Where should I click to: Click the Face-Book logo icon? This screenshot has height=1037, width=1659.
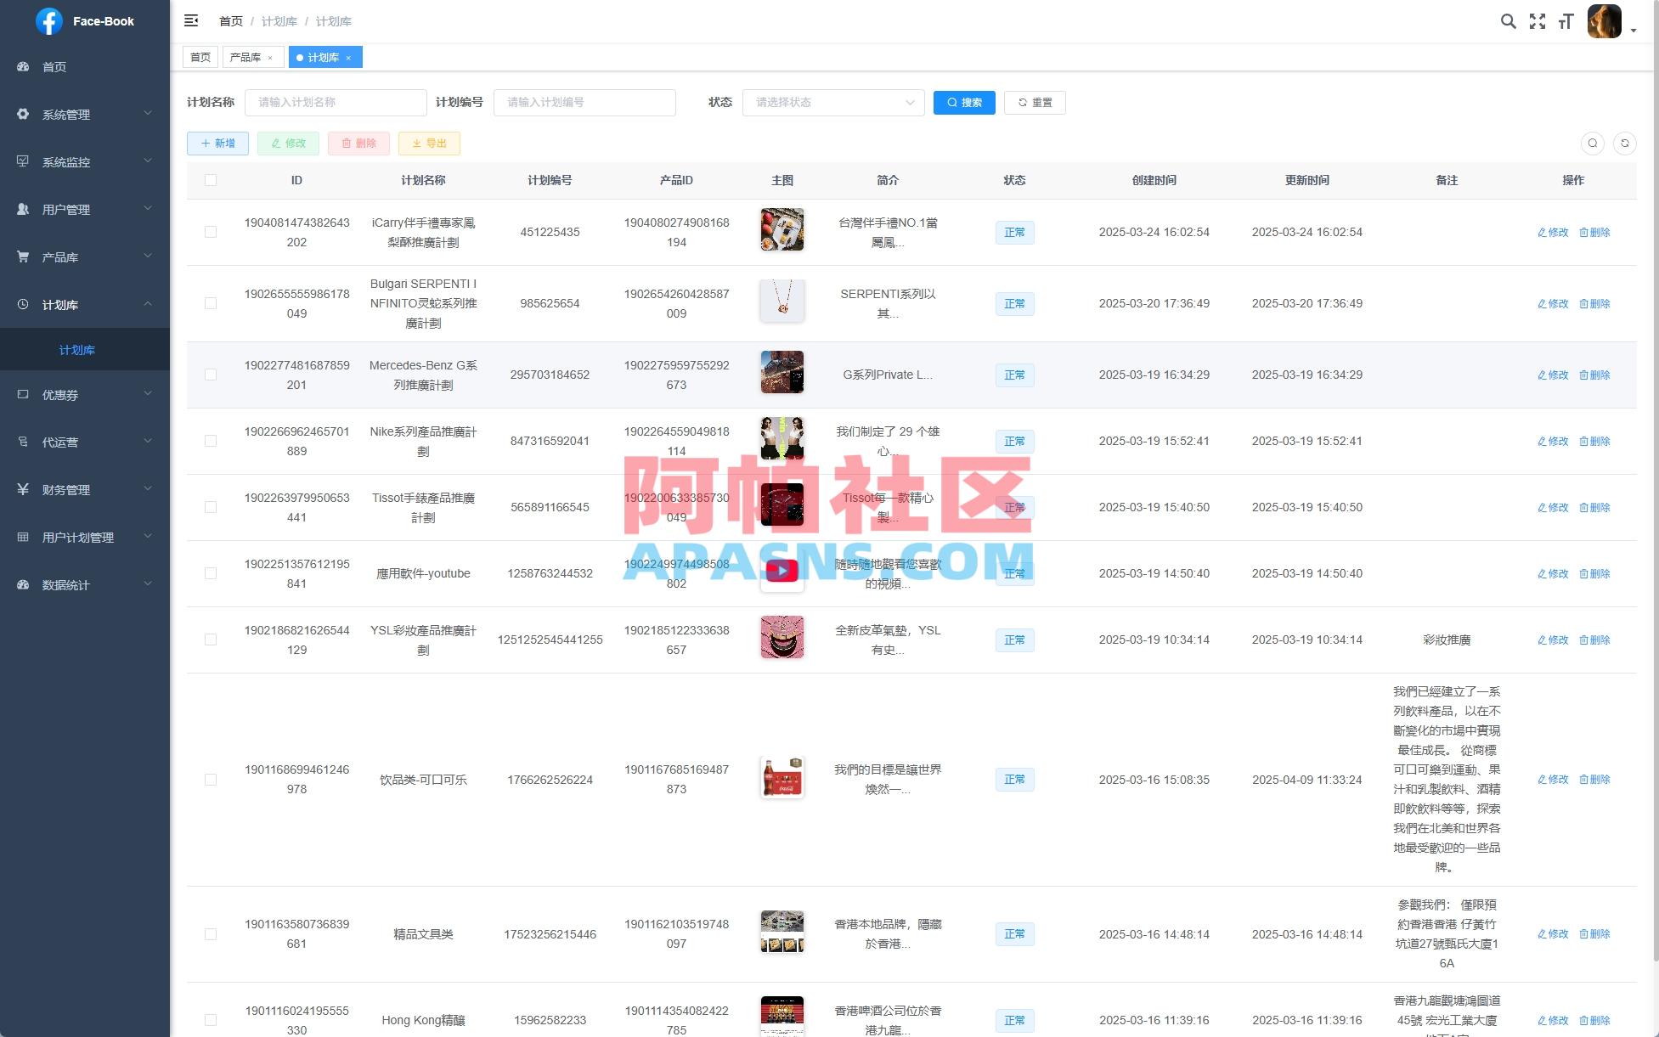coord(49,21)
